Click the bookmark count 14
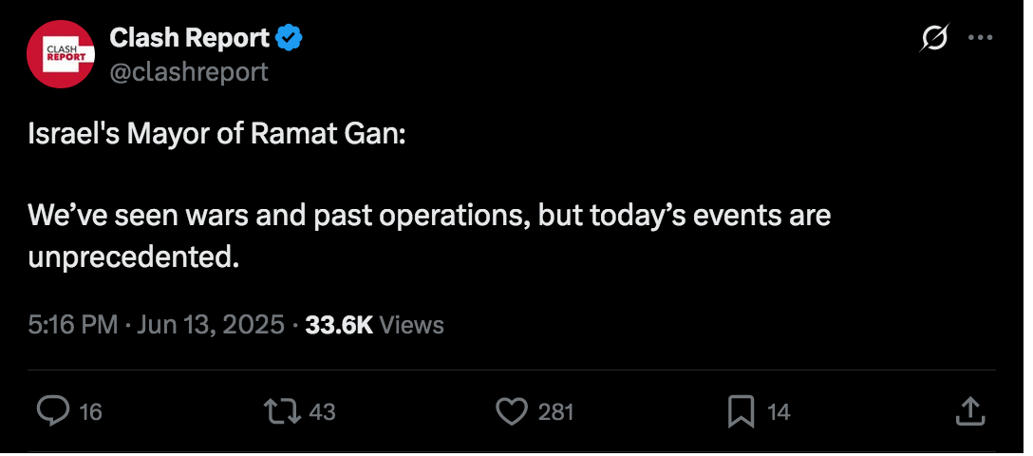The image size is (1033, 456). 779,412
